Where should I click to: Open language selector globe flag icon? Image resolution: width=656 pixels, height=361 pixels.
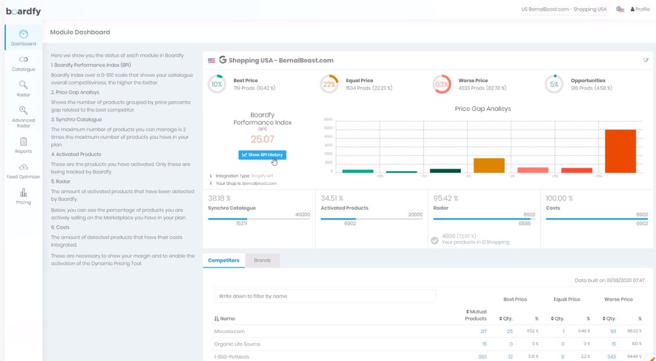pyautogui.click(x=620, y=9)
